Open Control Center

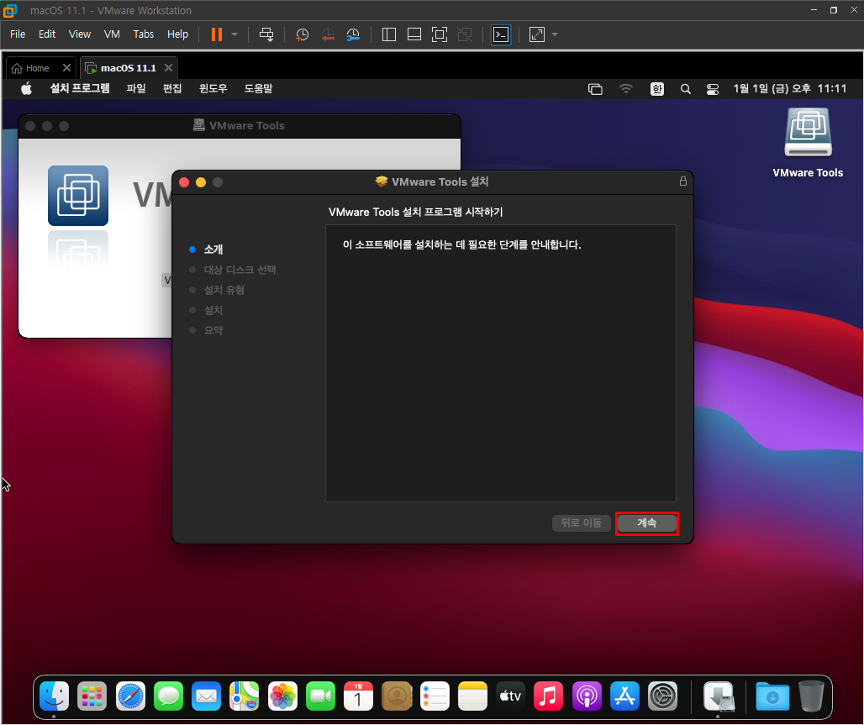click(x=713, y=89)
